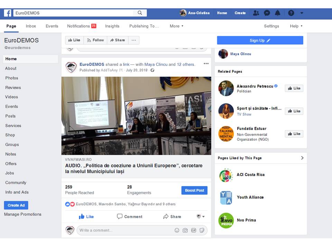Open the post options three-dot menu
332x249 pixels.
click(206, 64)
